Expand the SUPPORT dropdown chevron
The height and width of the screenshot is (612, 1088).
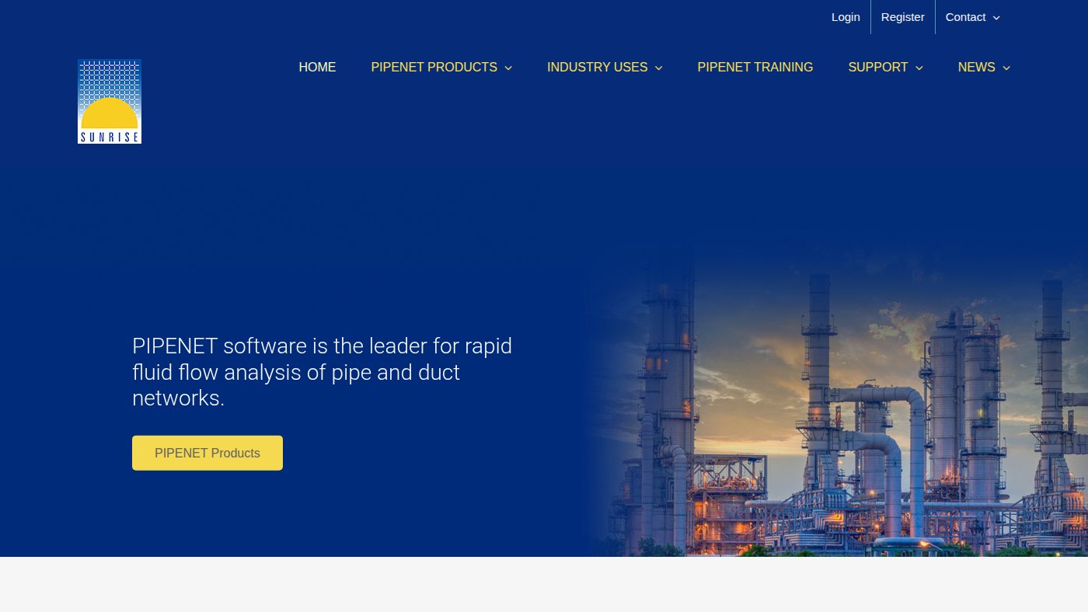[919, 68]
